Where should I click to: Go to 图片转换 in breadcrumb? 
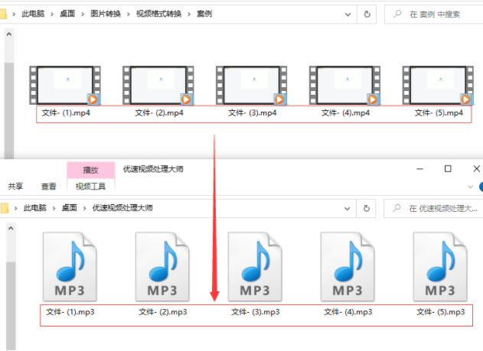tap(106, 14)
